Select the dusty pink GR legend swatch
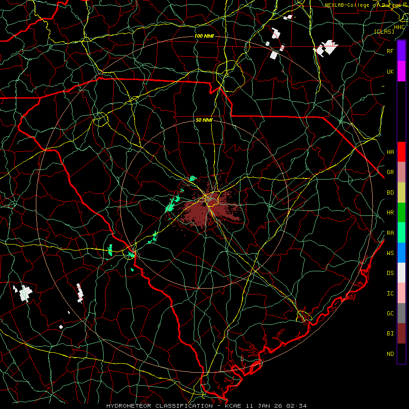The image size is (409, 409). (401, 172)
